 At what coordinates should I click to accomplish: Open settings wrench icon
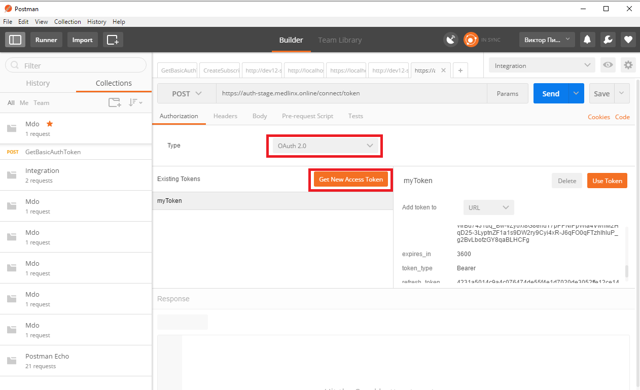608,40
